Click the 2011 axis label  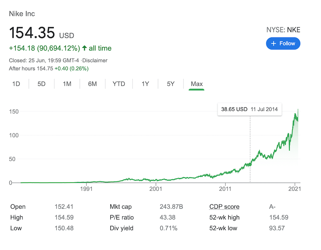[x=225, y=189]
